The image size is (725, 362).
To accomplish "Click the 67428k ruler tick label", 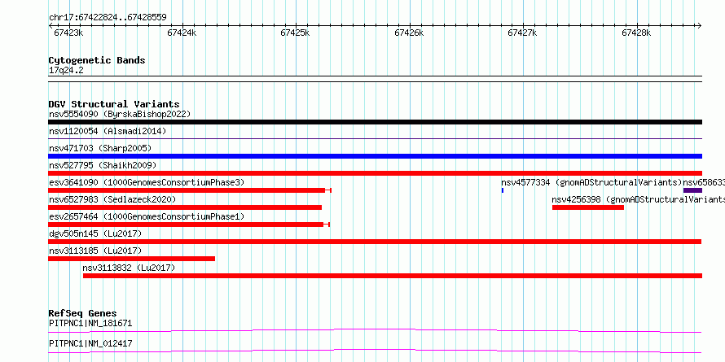I will (636, 33).
